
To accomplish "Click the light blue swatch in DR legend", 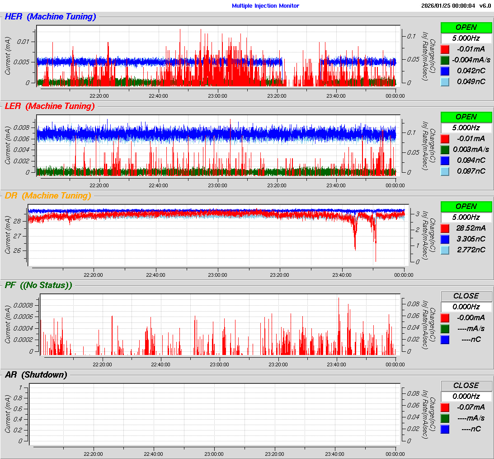I will coord(445,250).
